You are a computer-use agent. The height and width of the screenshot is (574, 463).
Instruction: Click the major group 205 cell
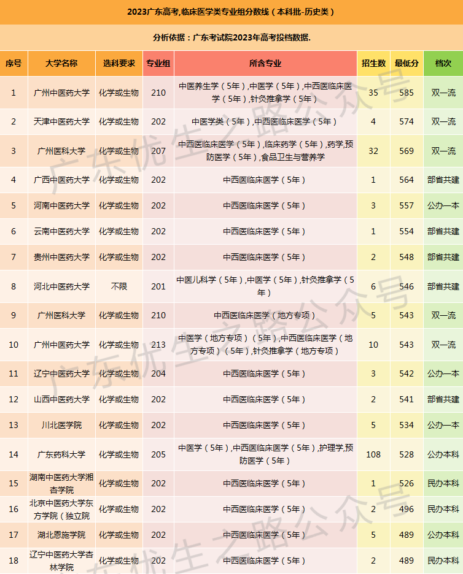click(158, 454)
